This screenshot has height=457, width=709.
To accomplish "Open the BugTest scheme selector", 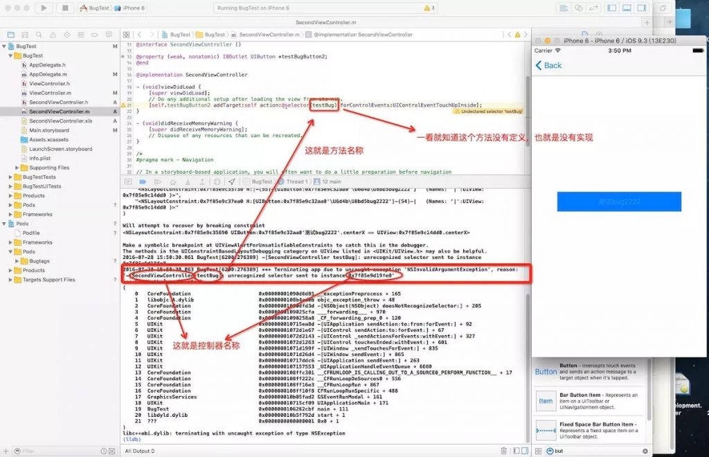I will [94, 8].
